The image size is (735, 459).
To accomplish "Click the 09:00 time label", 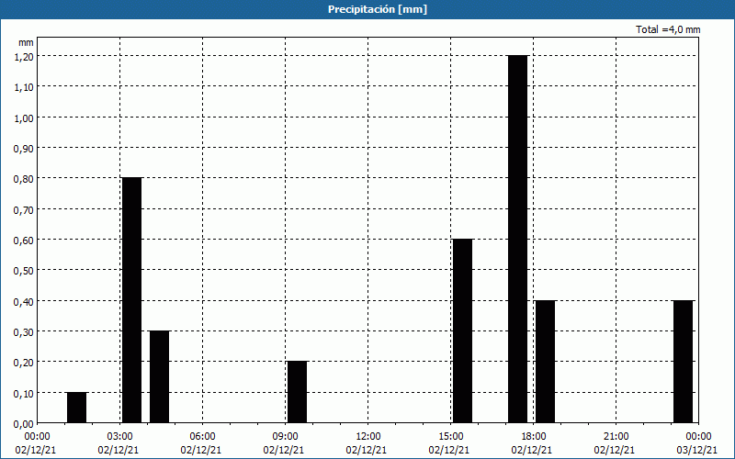I will [x=286, y=437].
